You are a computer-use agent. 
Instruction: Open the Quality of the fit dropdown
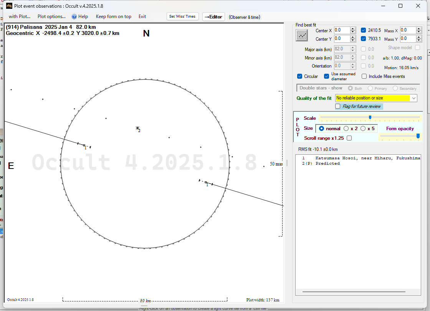pyautogui.click(x=413, y=98)
